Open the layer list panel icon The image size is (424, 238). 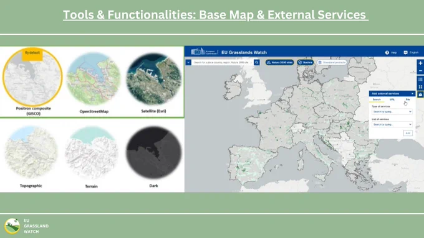pos(420,80)
